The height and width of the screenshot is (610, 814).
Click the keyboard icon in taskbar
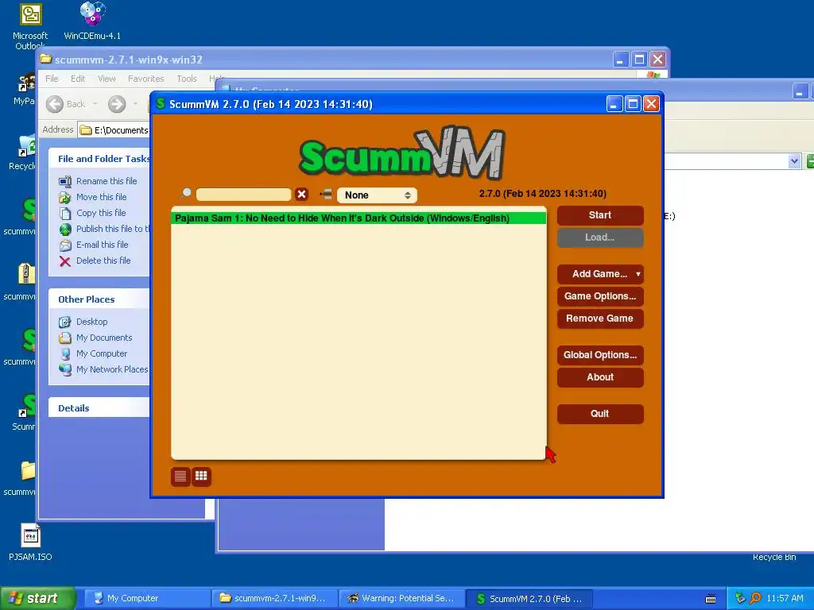(x=711, y=599)
